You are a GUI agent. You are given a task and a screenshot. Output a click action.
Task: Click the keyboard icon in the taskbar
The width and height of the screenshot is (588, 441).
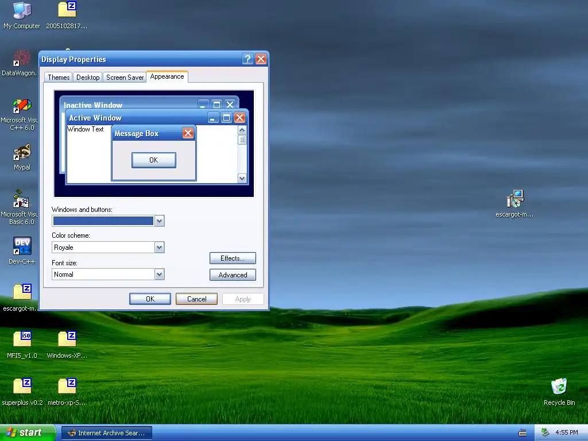523,433
